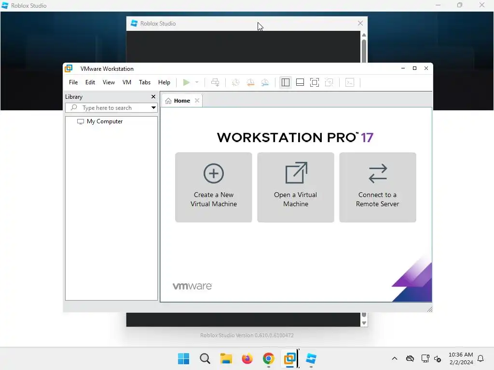Open the VM menu
Viewport: 494px width, 370px height.
pyautogui.click(x=127, y=82)
